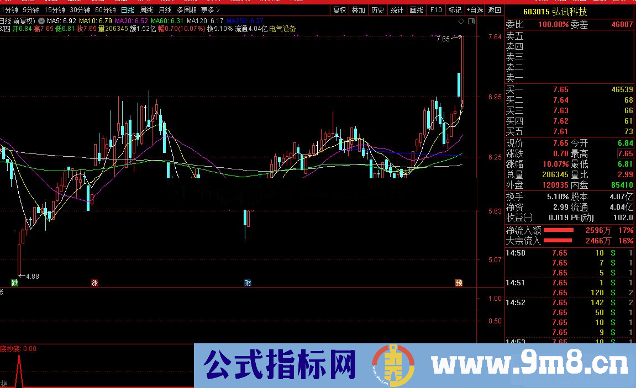Select the 买一 bid price 7.65 row
636x388 pixels.
[558, 89]
